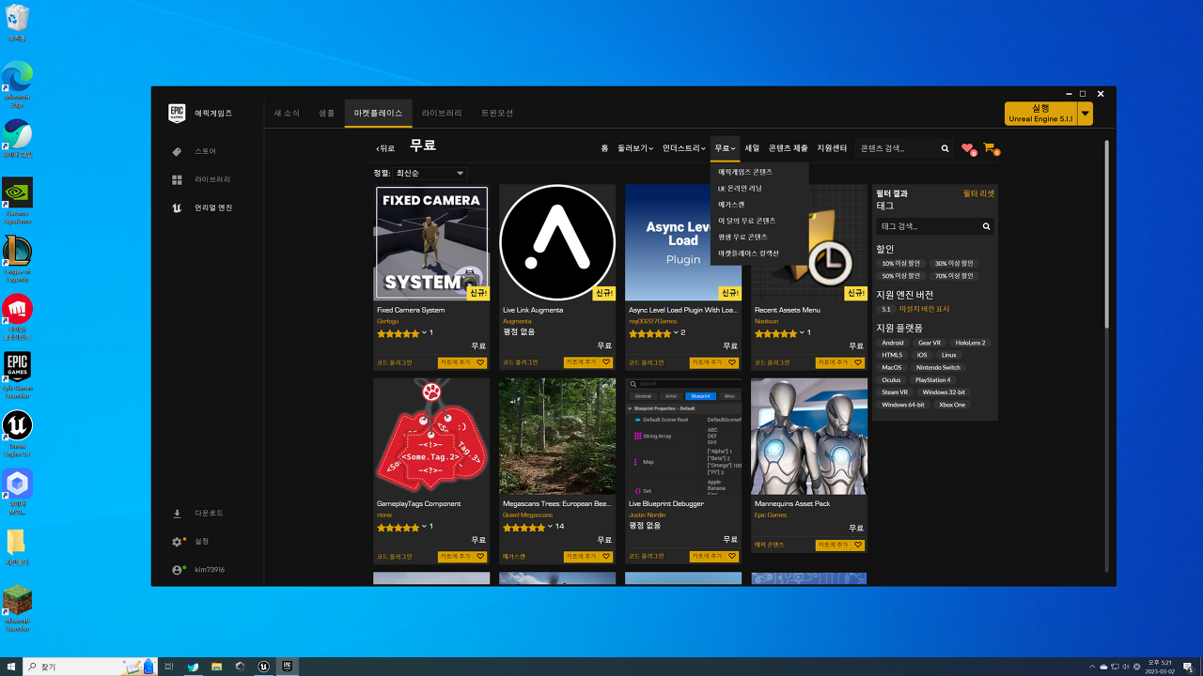Open the engine launch version dropdown arrow
The height and width of the screenshot is (676, 1203).
(x=1086, y=114)
